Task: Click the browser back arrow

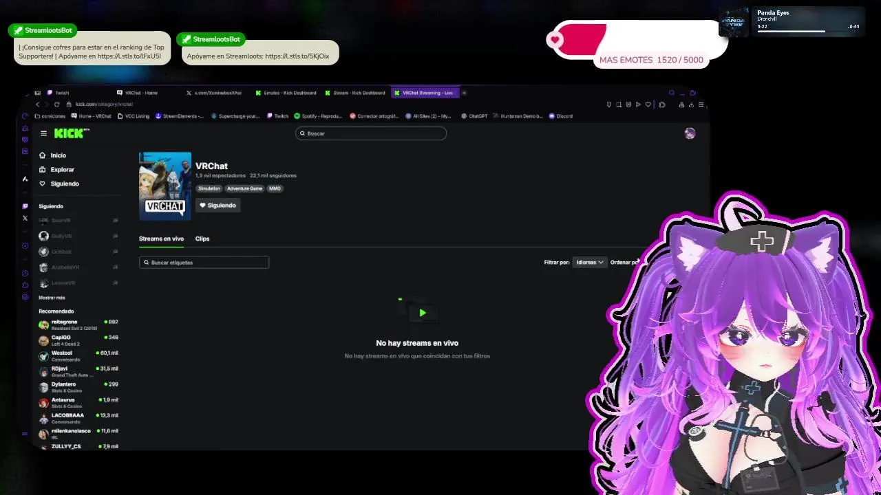Action: pos(38,104)
